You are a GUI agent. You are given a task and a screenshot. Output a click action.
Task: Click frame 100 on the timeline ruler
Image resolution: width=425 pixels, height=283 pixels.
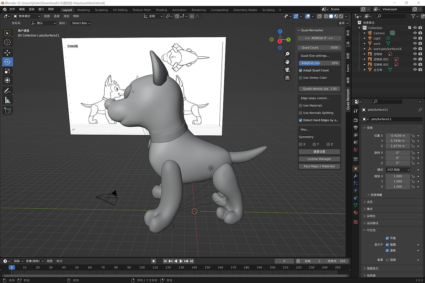point(142,267)
